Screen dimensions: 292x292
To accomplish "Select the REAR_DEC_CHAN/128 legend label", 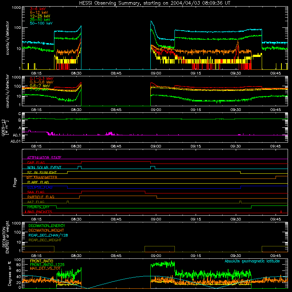I will click(48, 235).
